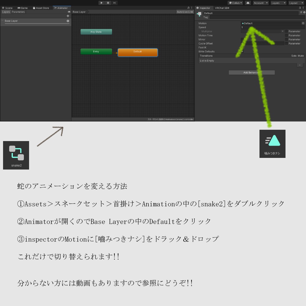This screenshot has height=306, width=306.
Task: Open the Account dropdown menu
Action: (260, 3)
